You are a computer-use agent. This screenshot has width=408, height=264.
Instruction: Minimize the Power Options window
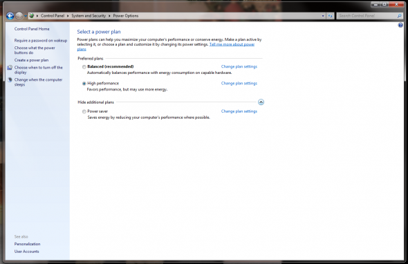(375, 4)
